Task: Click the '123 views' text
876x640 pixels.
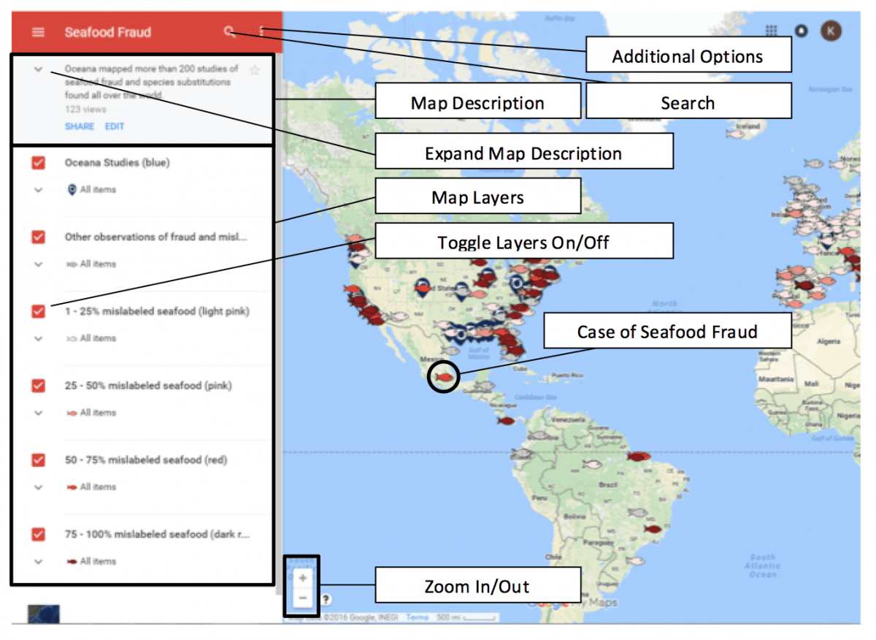Action: [x=85, y=110]
